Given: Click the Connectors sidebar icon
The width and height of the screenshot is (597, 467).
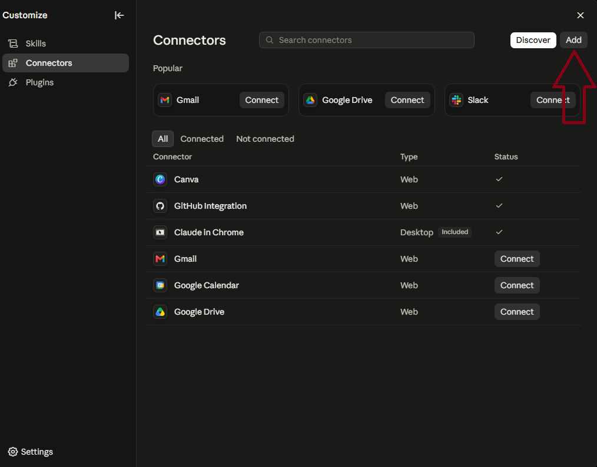Looking at the screenshot, I should pos(13,63).
